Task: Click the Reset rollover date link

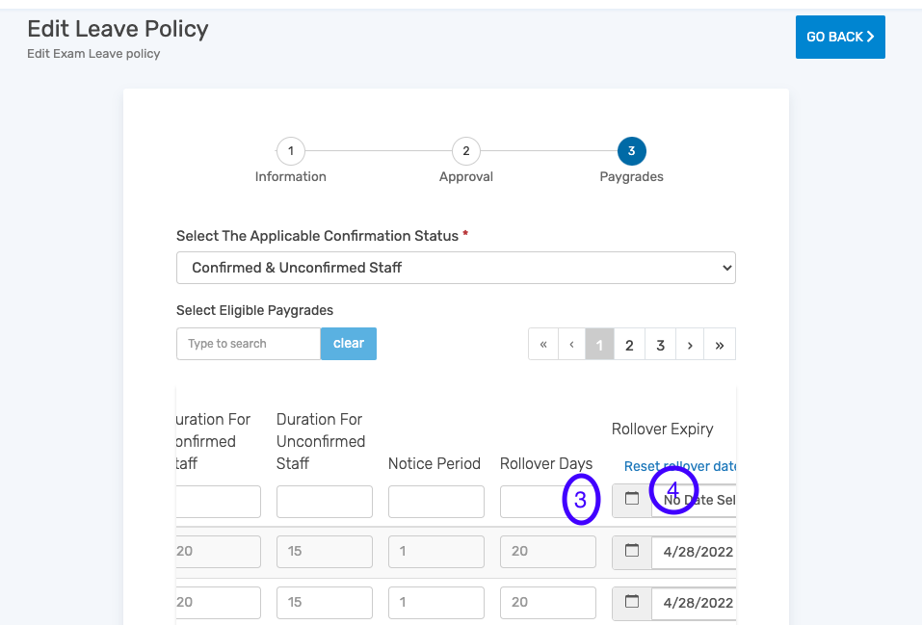Action: point(680,466)
